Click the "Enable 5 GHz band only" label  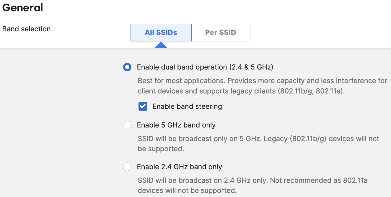point(176,125)
